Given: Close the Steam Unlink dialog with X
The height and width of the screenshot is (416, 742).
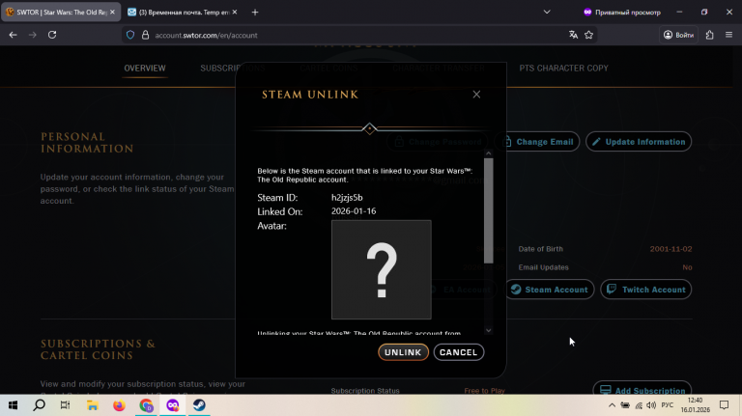Looking at the screenshot, I should coord(476,95).
